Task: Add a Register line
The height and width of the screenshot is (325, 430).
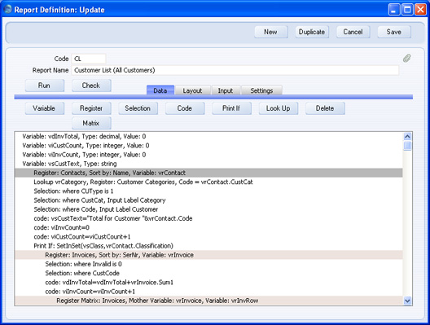Action: (x=91, y=108)
